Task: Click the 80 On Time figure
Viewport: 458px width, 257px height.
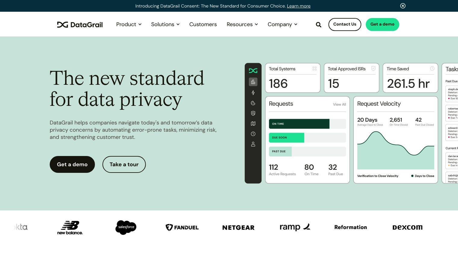Action: pos(309,167)
